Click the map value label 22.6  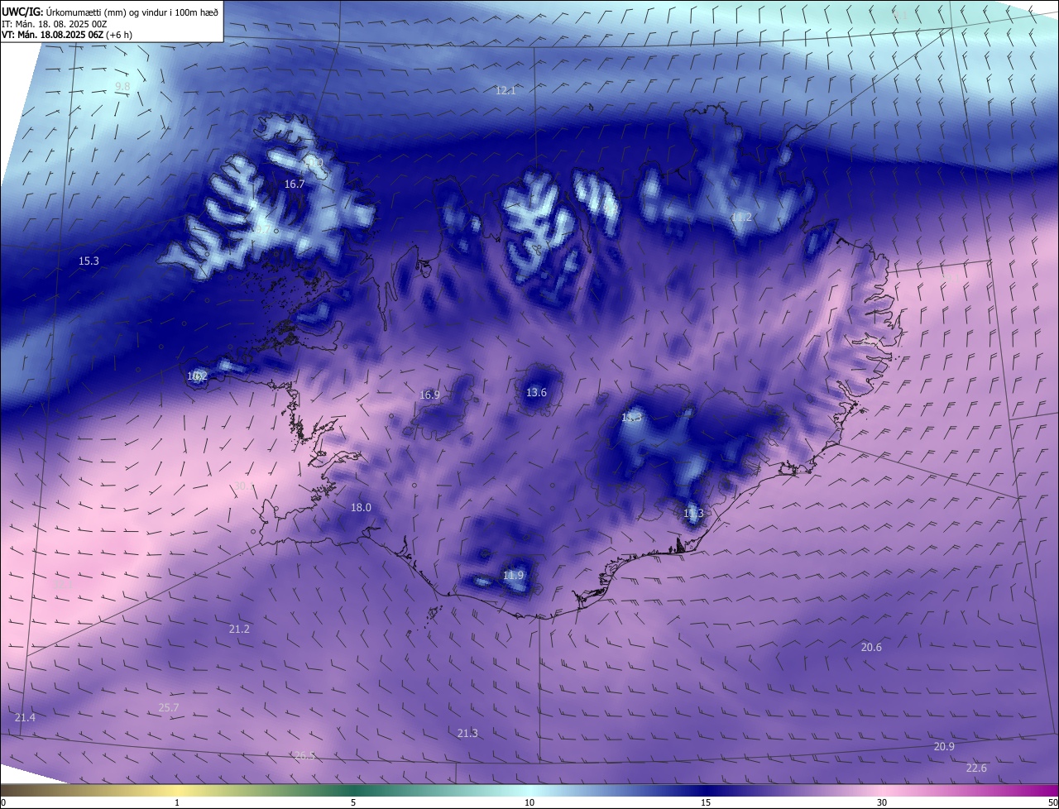(976, 768)
